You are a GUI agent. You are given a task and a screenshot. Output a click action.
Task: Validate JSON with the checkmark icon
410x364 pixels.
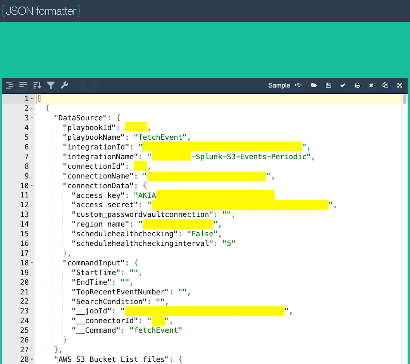[x=343, y=85]
